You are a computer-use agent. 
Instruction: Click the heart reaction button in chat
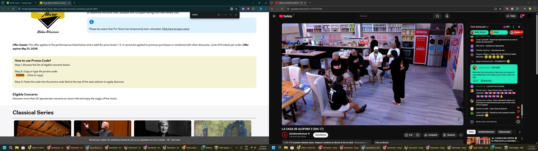[x=518, y=122]
